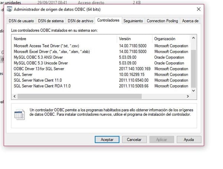
Task: Sort by the Organización column header
Action: click(171, 39)
